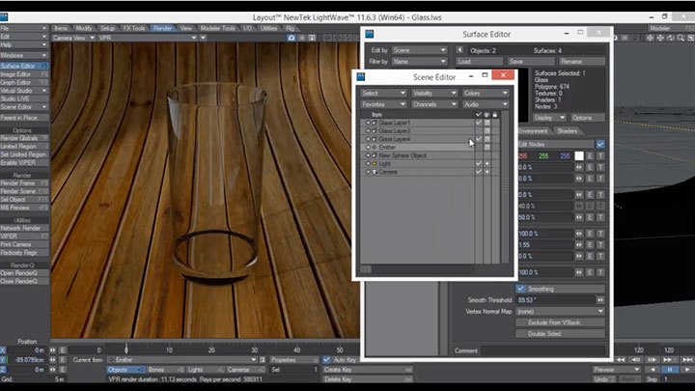Click the Emitter null icon in Scene Editor list
Screen dimensions: 695x391
(375, 147)
